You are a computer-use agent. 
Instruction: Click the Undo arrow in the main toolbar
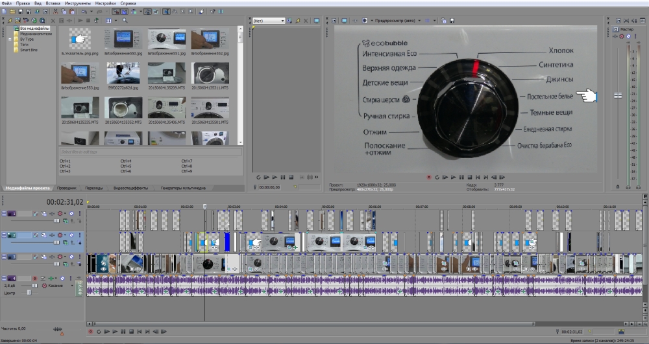click(x=84, y=12)
